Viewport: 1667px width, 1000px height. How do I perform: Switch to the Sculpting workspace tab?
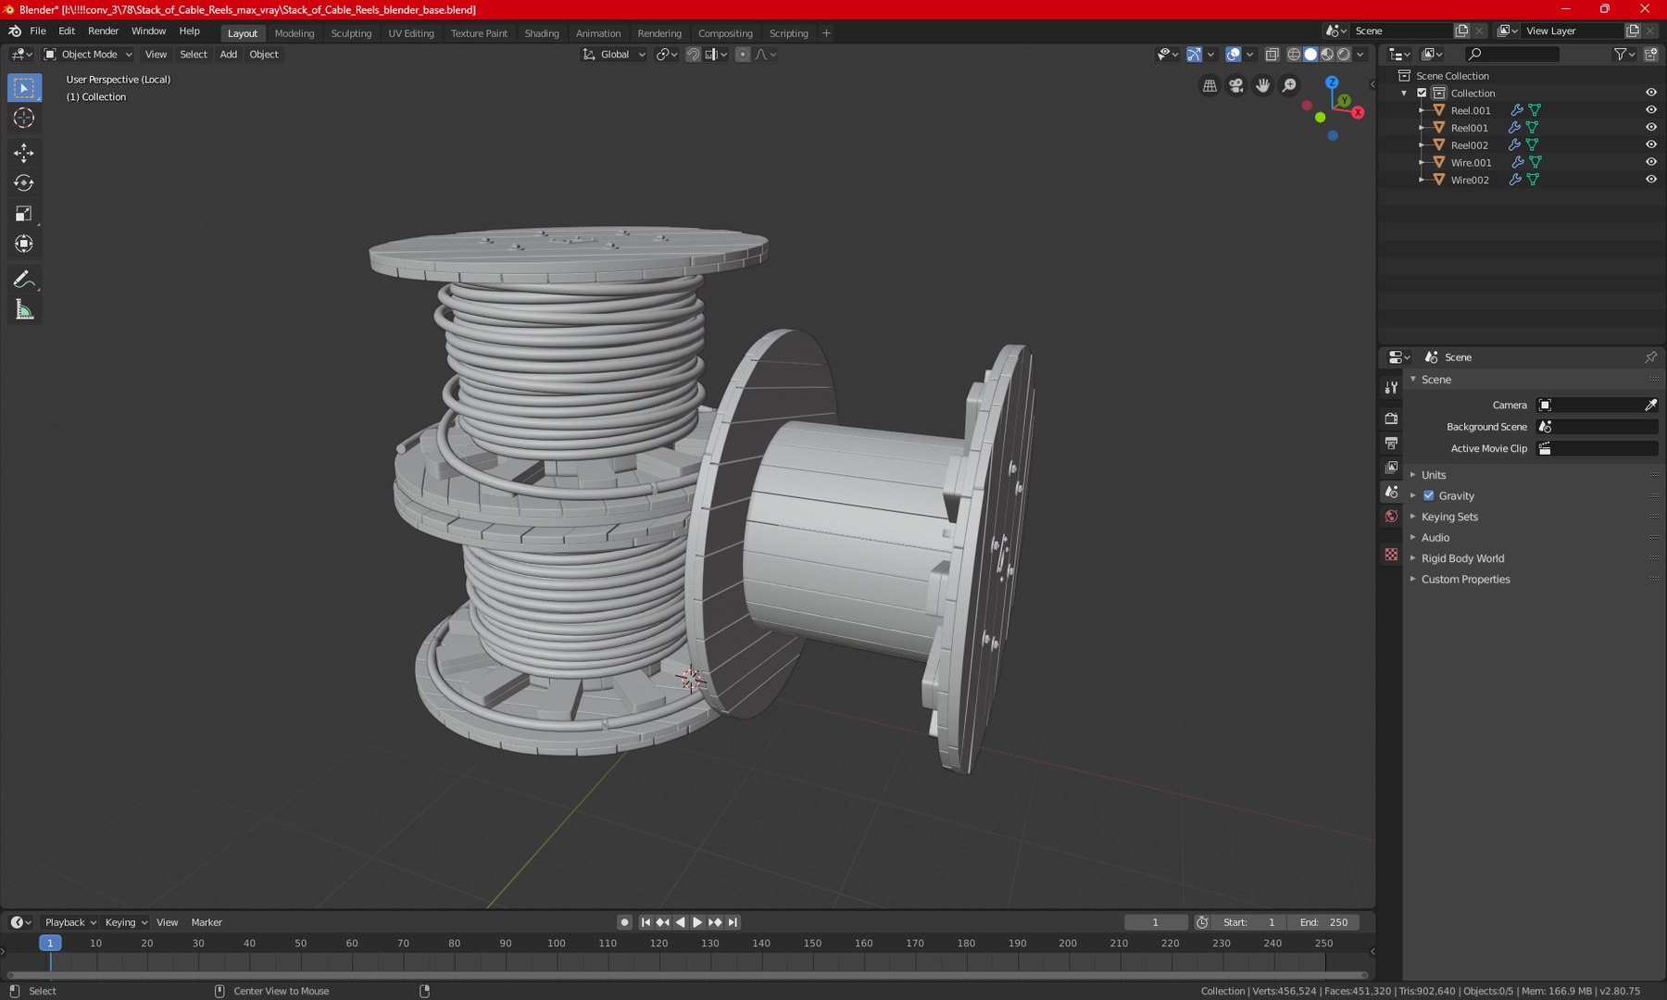(351, 33)
